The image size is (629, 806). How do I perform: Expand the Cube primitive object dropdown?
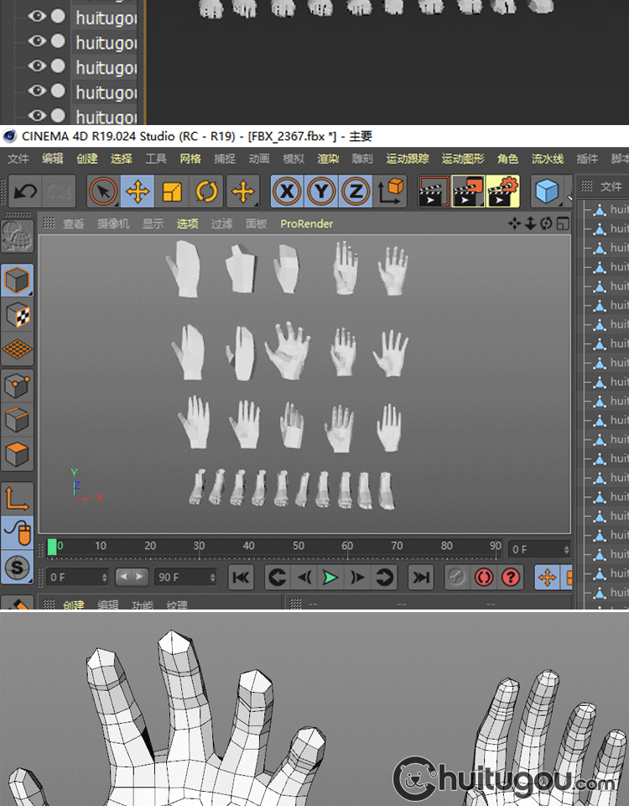point(548,192)
